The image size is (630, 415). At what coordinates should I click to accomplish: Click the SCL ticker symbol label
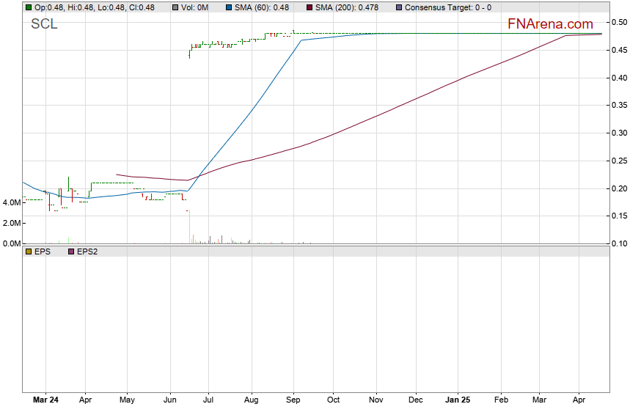point(44,24)
